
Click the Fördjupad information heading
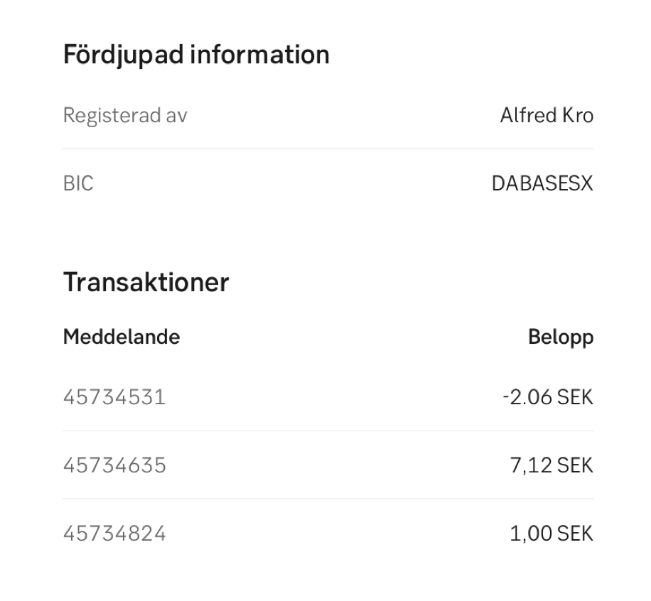(196, 55)
